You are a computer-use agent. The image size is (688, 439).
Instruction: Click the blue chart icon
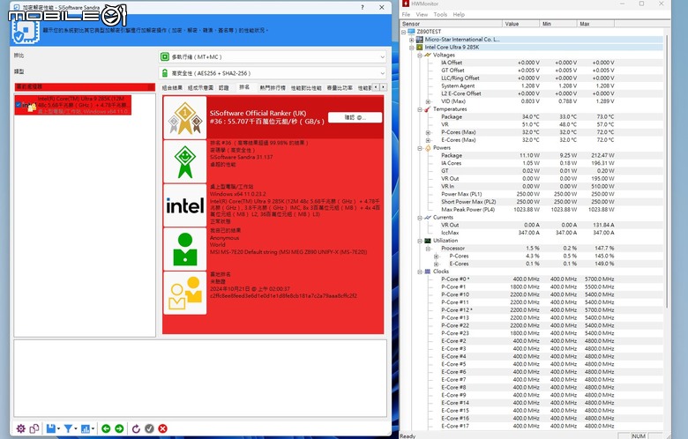pyautogui.click(x=86, y=428)
